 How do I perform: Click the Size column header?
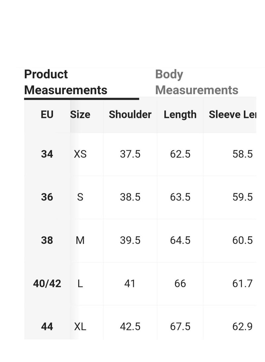pyautogui.click(x=80, y=114)
